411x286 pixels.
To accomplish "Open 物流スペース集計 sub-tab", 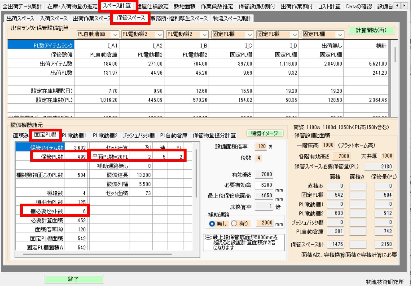I will click(232, 19).
